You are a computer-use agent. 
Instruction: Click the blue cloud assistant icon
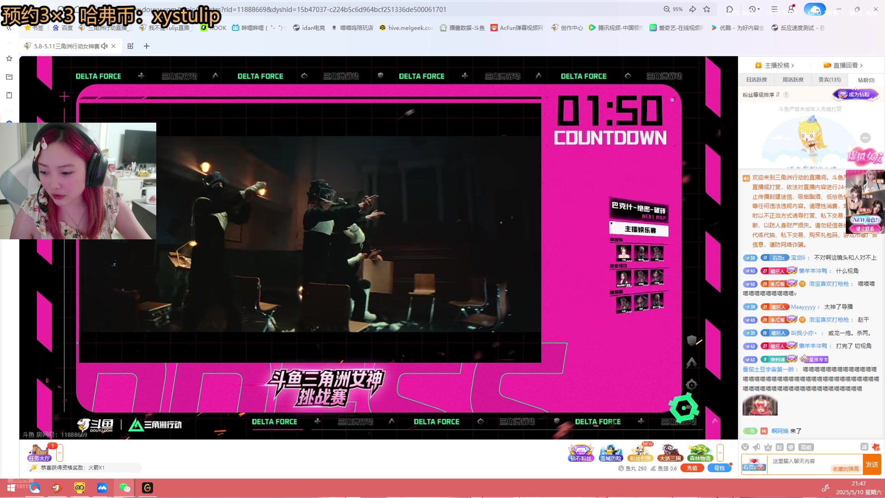(814, 9)
